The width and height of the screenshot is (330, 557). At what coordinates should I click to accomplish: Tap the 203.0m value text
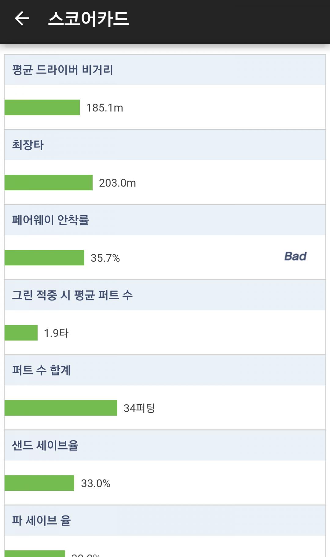tap(117, 183)
